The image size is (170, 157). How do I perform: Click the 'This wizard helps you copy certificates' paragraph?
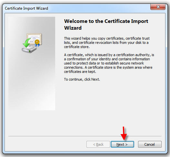[107, 43]
